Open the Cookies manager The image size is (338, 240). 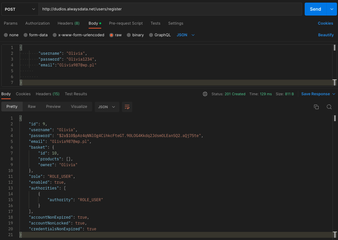[x=325, y=23]
